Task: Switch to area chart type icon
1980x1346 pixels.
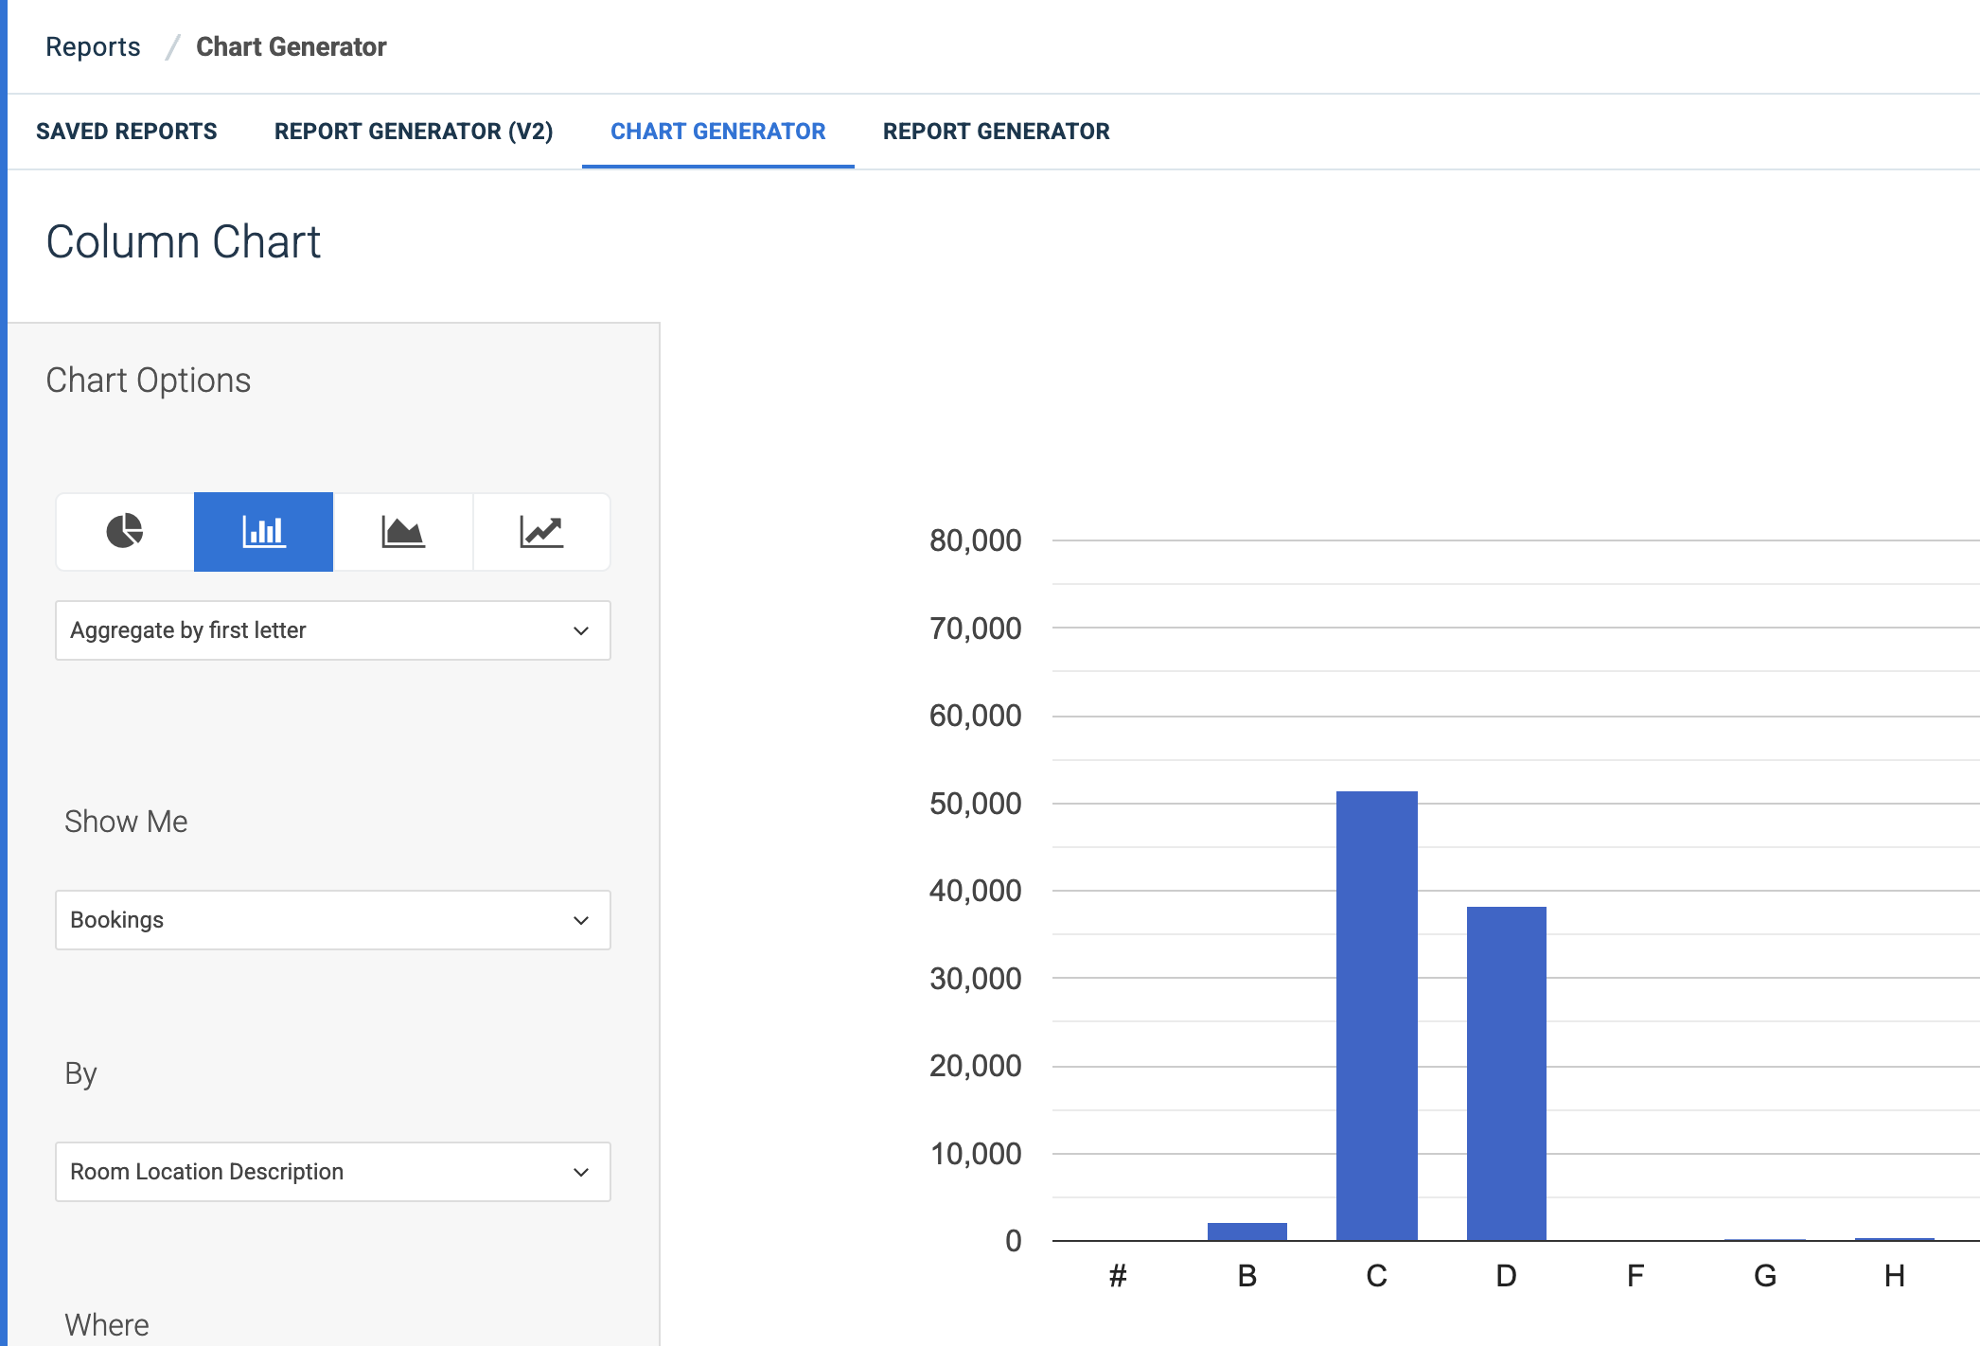Action: tap(402, 531)
